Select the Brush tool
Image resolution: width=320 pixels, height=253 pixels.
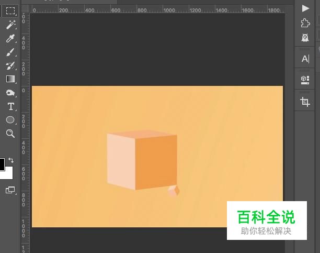pos(10,52)
